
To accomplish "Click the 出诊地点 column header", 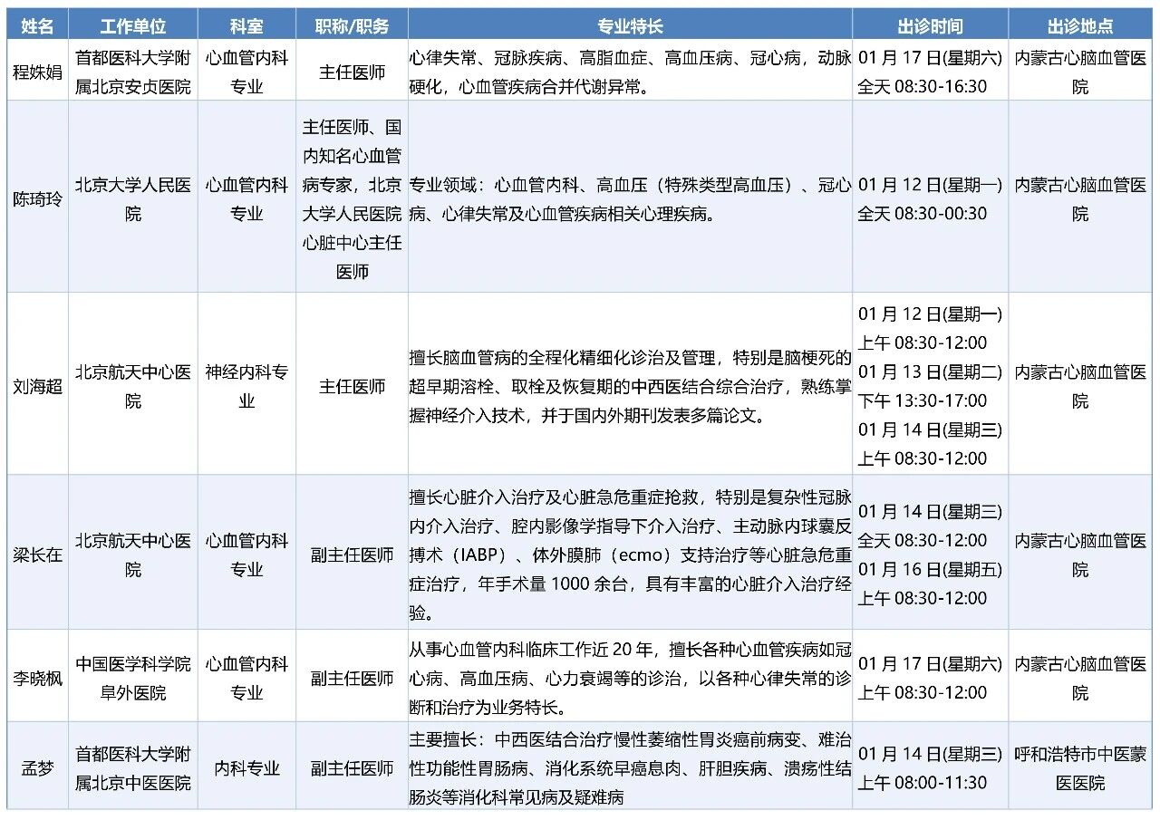I will (x=1080, y=26).
